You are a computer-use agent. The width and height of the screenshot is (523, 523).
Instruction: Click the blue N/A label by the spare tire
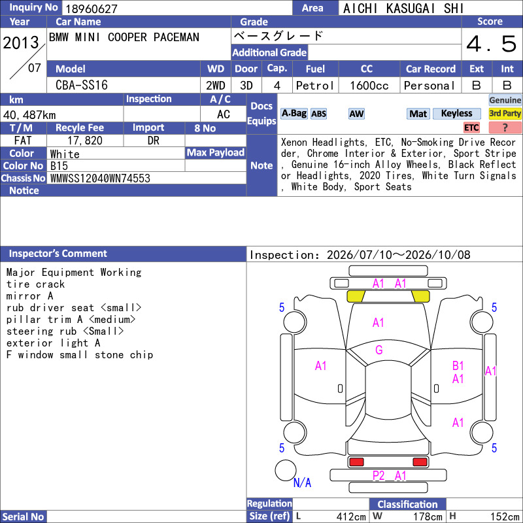[302, 482]
